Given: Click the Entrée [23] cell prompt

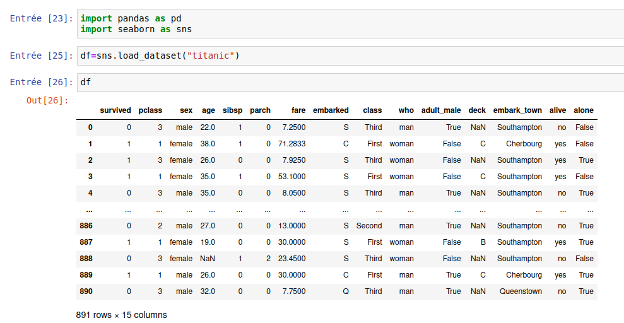Looking at the screenshot, I should point(42,19).
